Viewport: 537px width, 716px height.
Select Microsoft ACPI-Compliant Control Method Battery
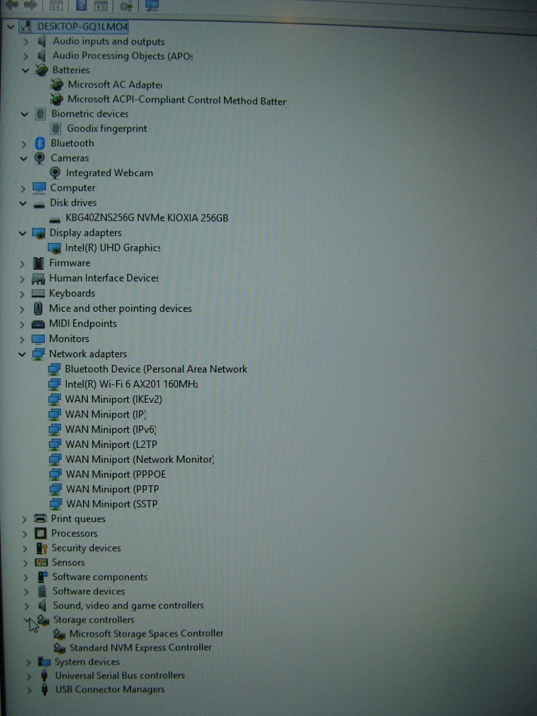tap(177, 100)
